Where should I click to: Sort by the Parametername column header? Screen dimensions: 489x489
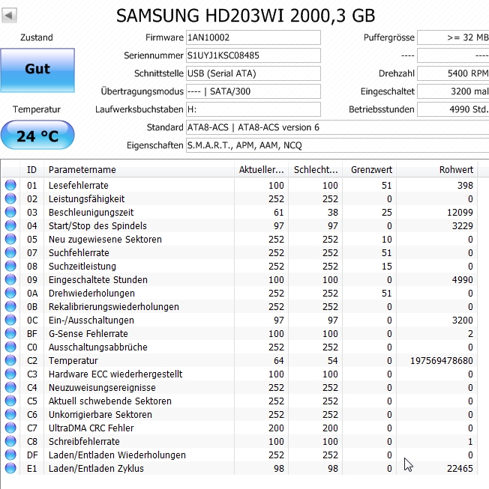[139, 170]
